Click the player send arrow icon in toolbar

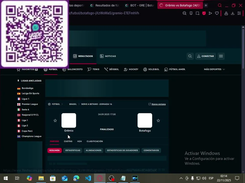point(210,13)
